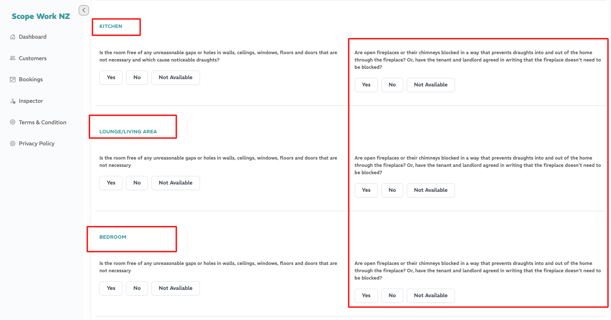Choose Not Available for Lounge fireplace question
Image resolution: width=611 pixels, height=320 pixels.
click(431, 190)
